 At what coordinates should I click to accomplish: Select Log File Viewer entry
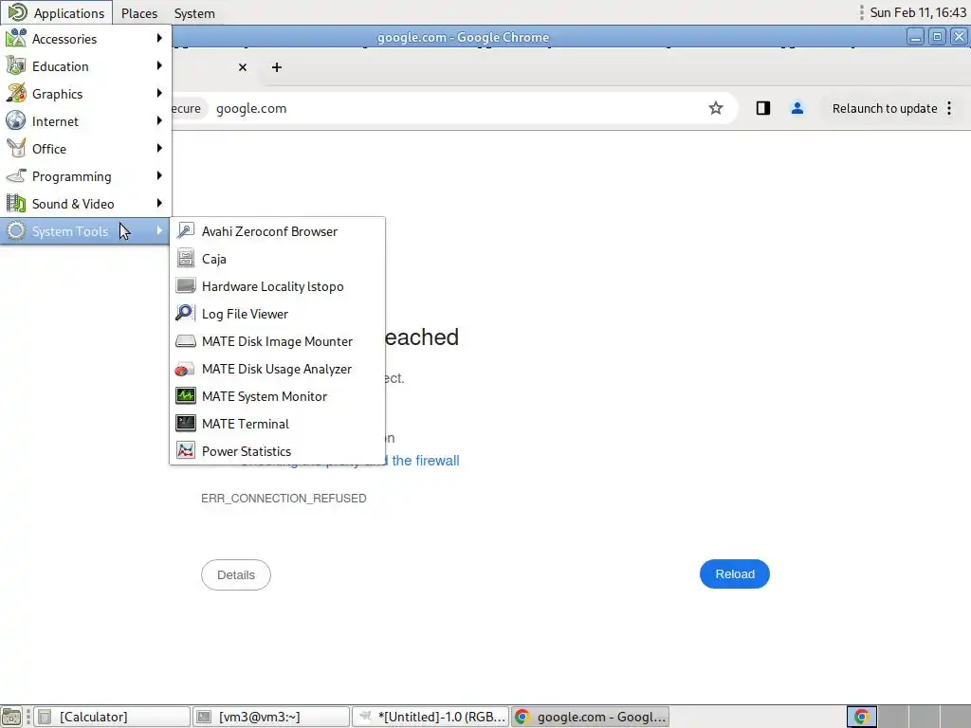click(x=278, y=314)
